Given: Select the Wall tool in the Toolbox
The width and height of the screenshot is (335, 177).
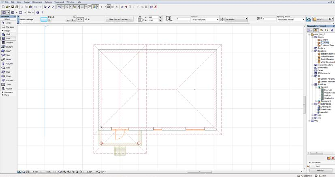Looking at the screenshot, I should 8,34.
